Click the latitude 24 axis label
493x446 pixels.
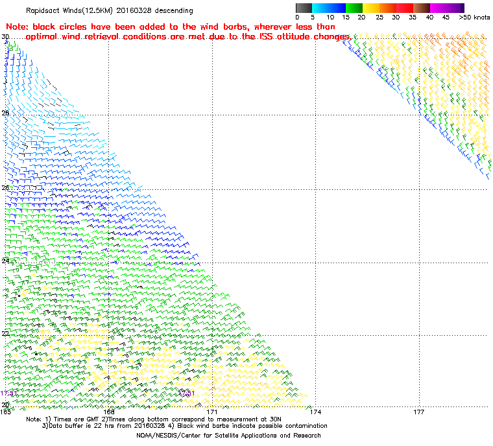5,261
